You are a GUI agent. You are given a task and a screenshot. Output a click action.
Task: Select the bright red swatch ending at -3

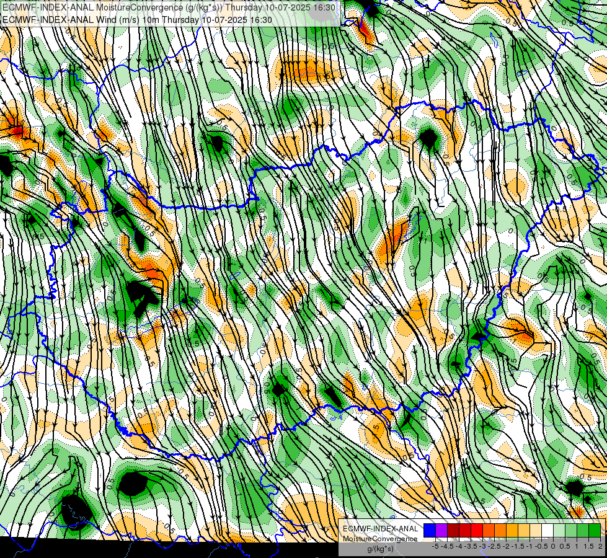[x=477, y=531]
